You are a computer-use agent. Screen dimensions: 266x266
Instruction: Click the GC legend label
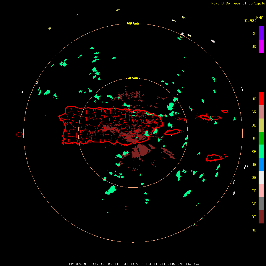tap(254, 204)
